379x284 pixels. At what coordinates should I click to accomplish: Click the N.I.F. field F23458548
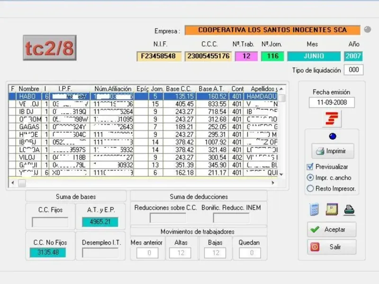tap(159, 56)
